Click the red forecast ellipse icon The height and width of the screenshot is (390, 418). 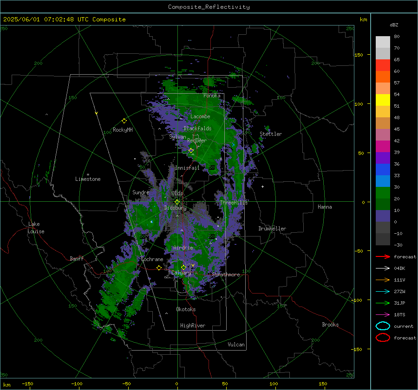coord(383,338)
